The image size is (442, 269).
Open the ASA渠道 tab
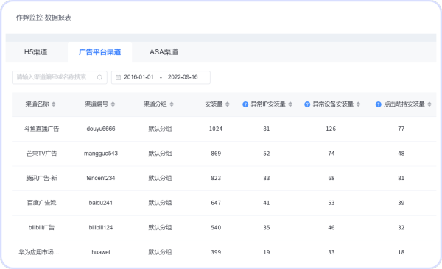(164, 52)
